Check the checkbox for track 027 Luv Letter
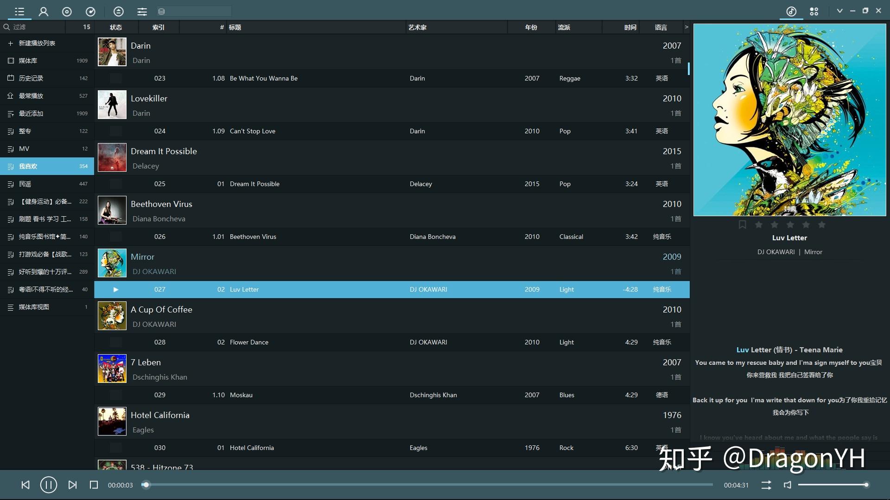The image size is (890, 500). tap(115, 289)
